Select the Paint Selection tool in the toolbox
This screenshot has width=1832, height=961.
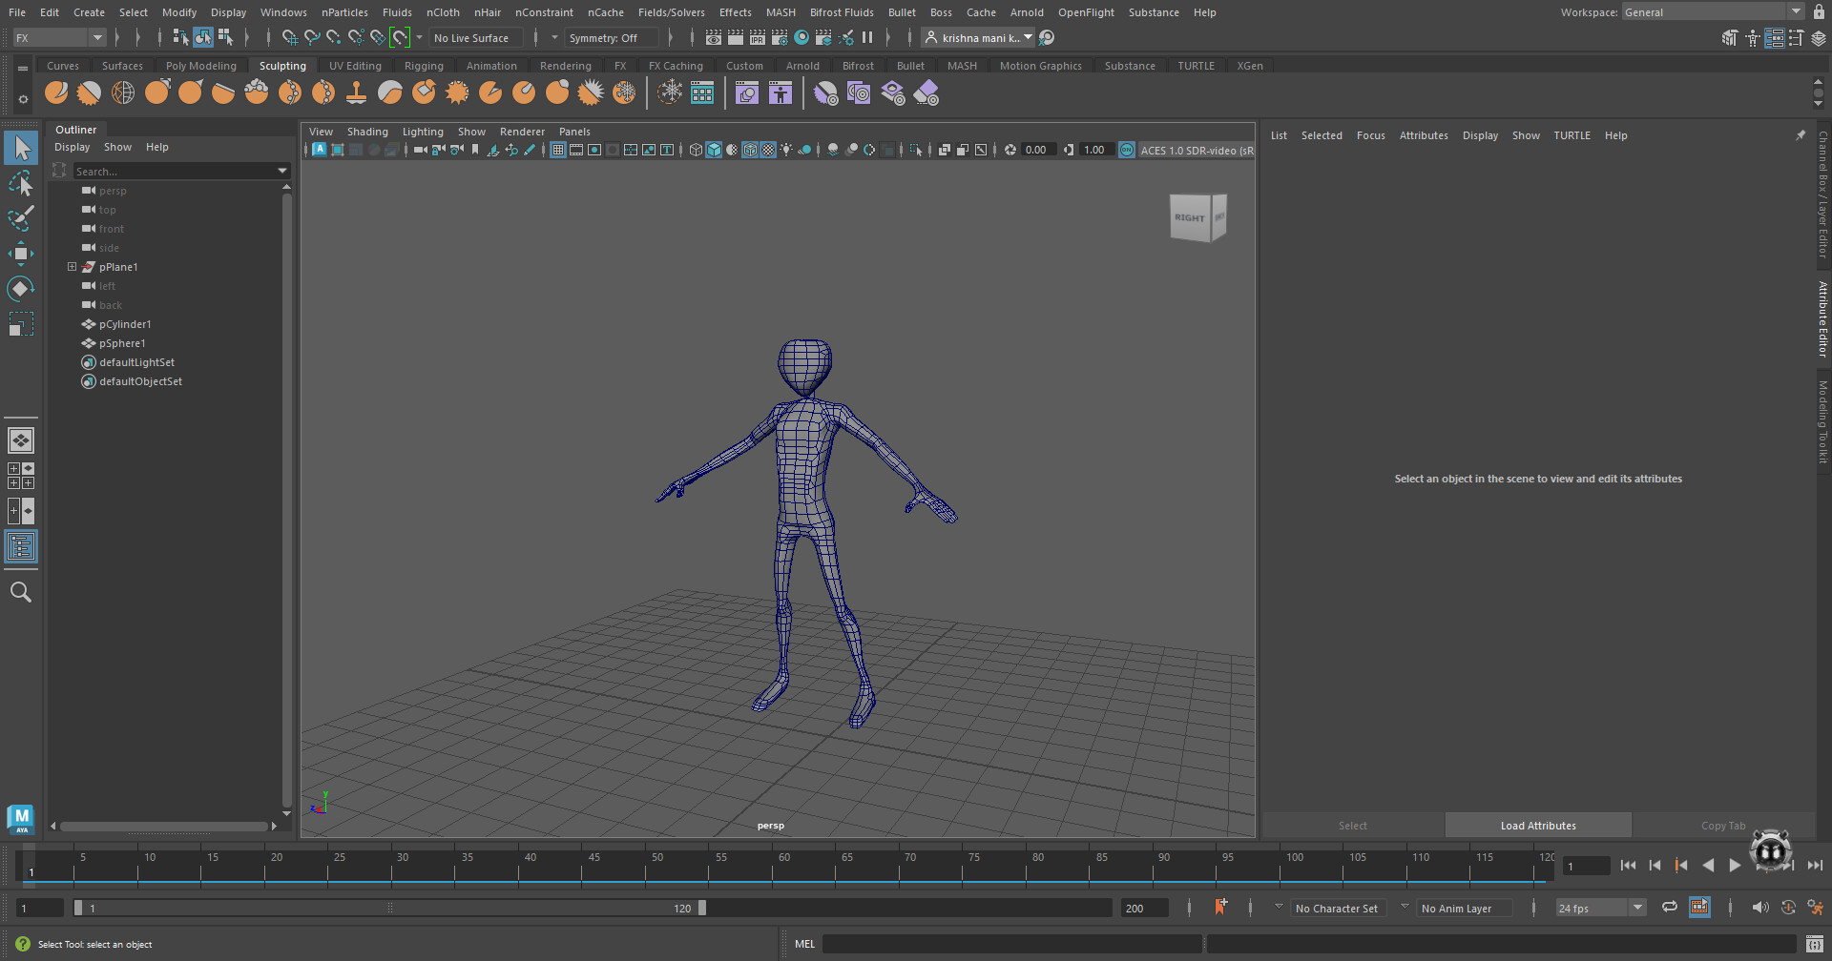click(20, 218)
